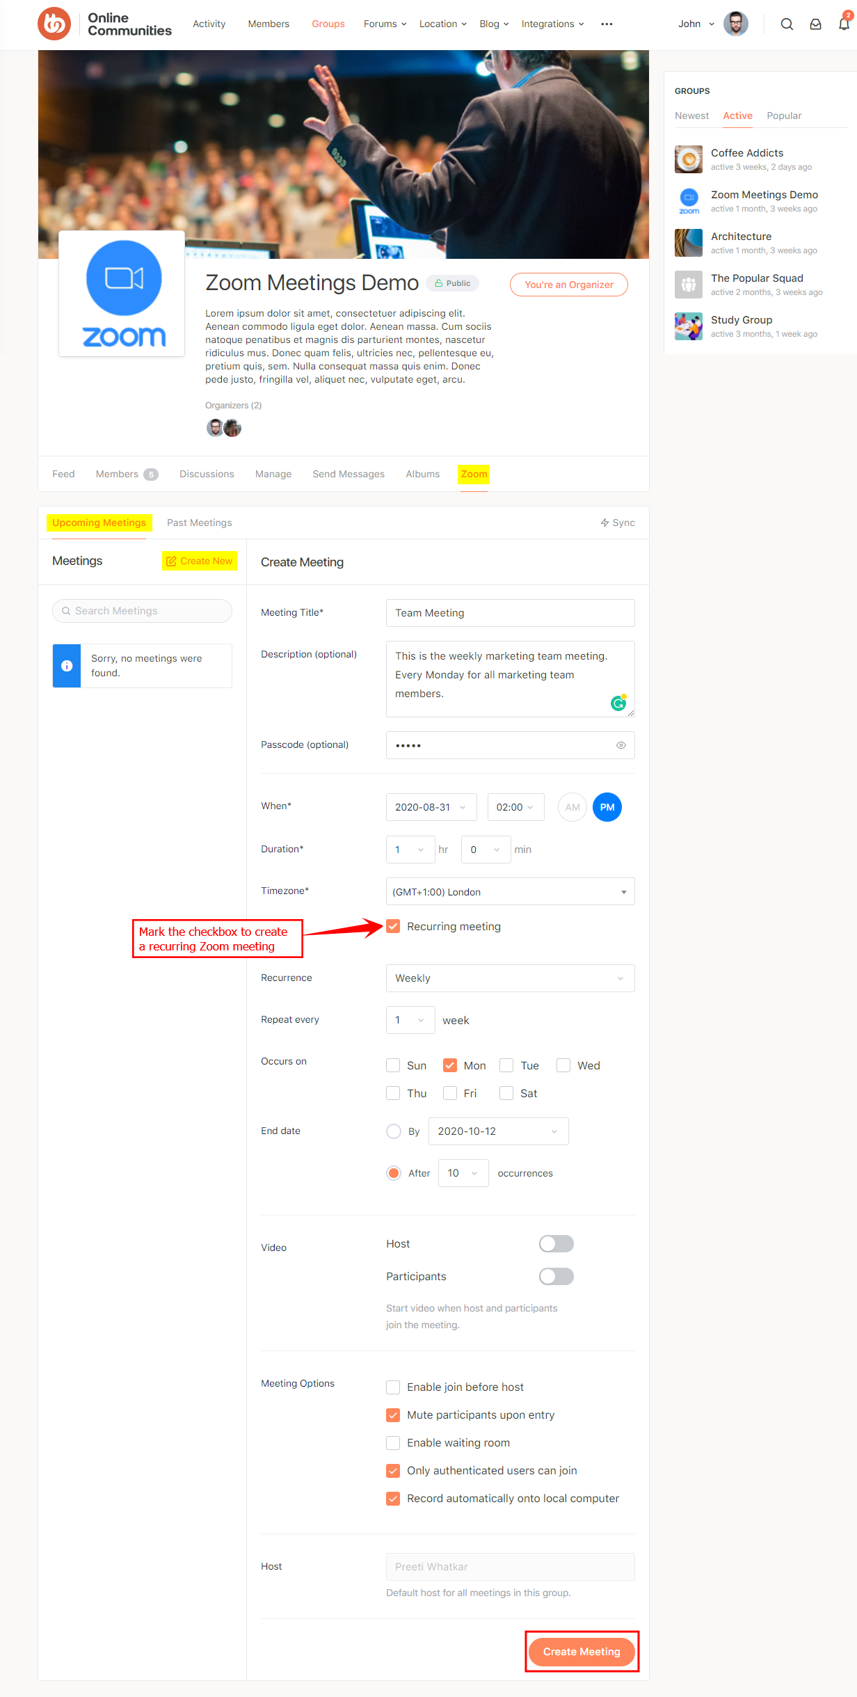
Task: Expand the Recurrence Weekly dropdown
Action: [510, 978]
